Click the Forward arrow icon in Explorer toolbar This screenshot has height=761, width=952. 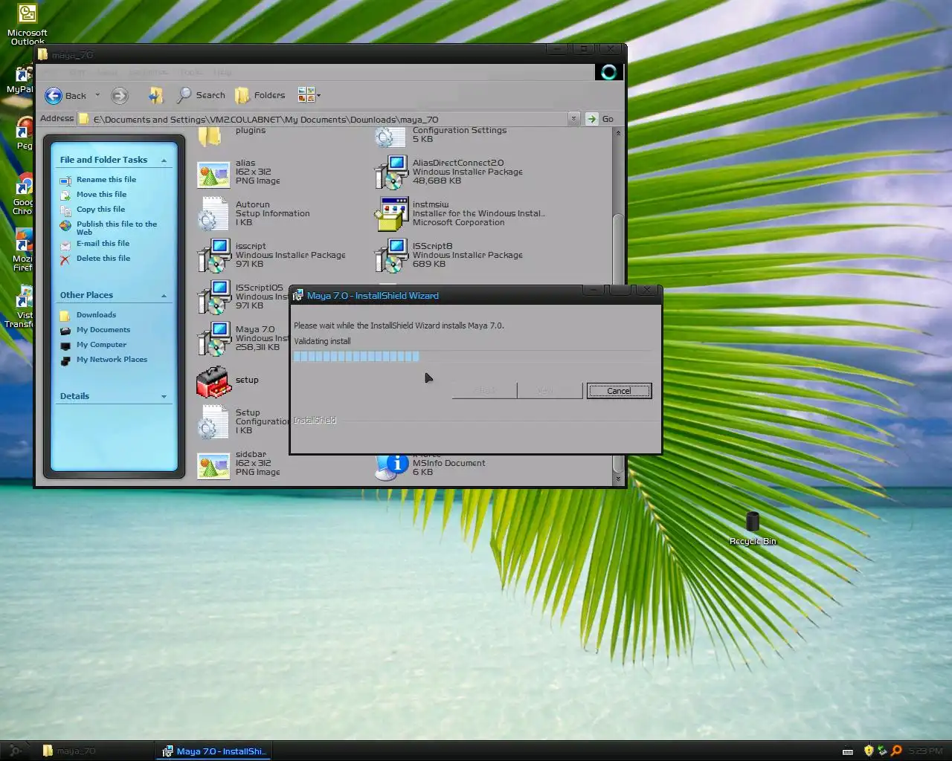[119, 95]
